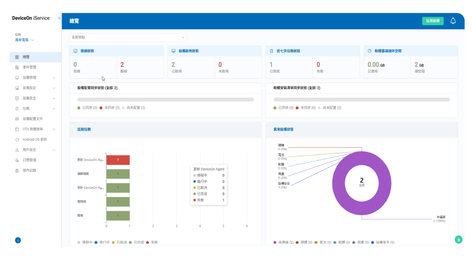Screen dimensions: 474x260
Task: Toggle 失敗 legend in recent tasks chart
Action: [152, 242]
